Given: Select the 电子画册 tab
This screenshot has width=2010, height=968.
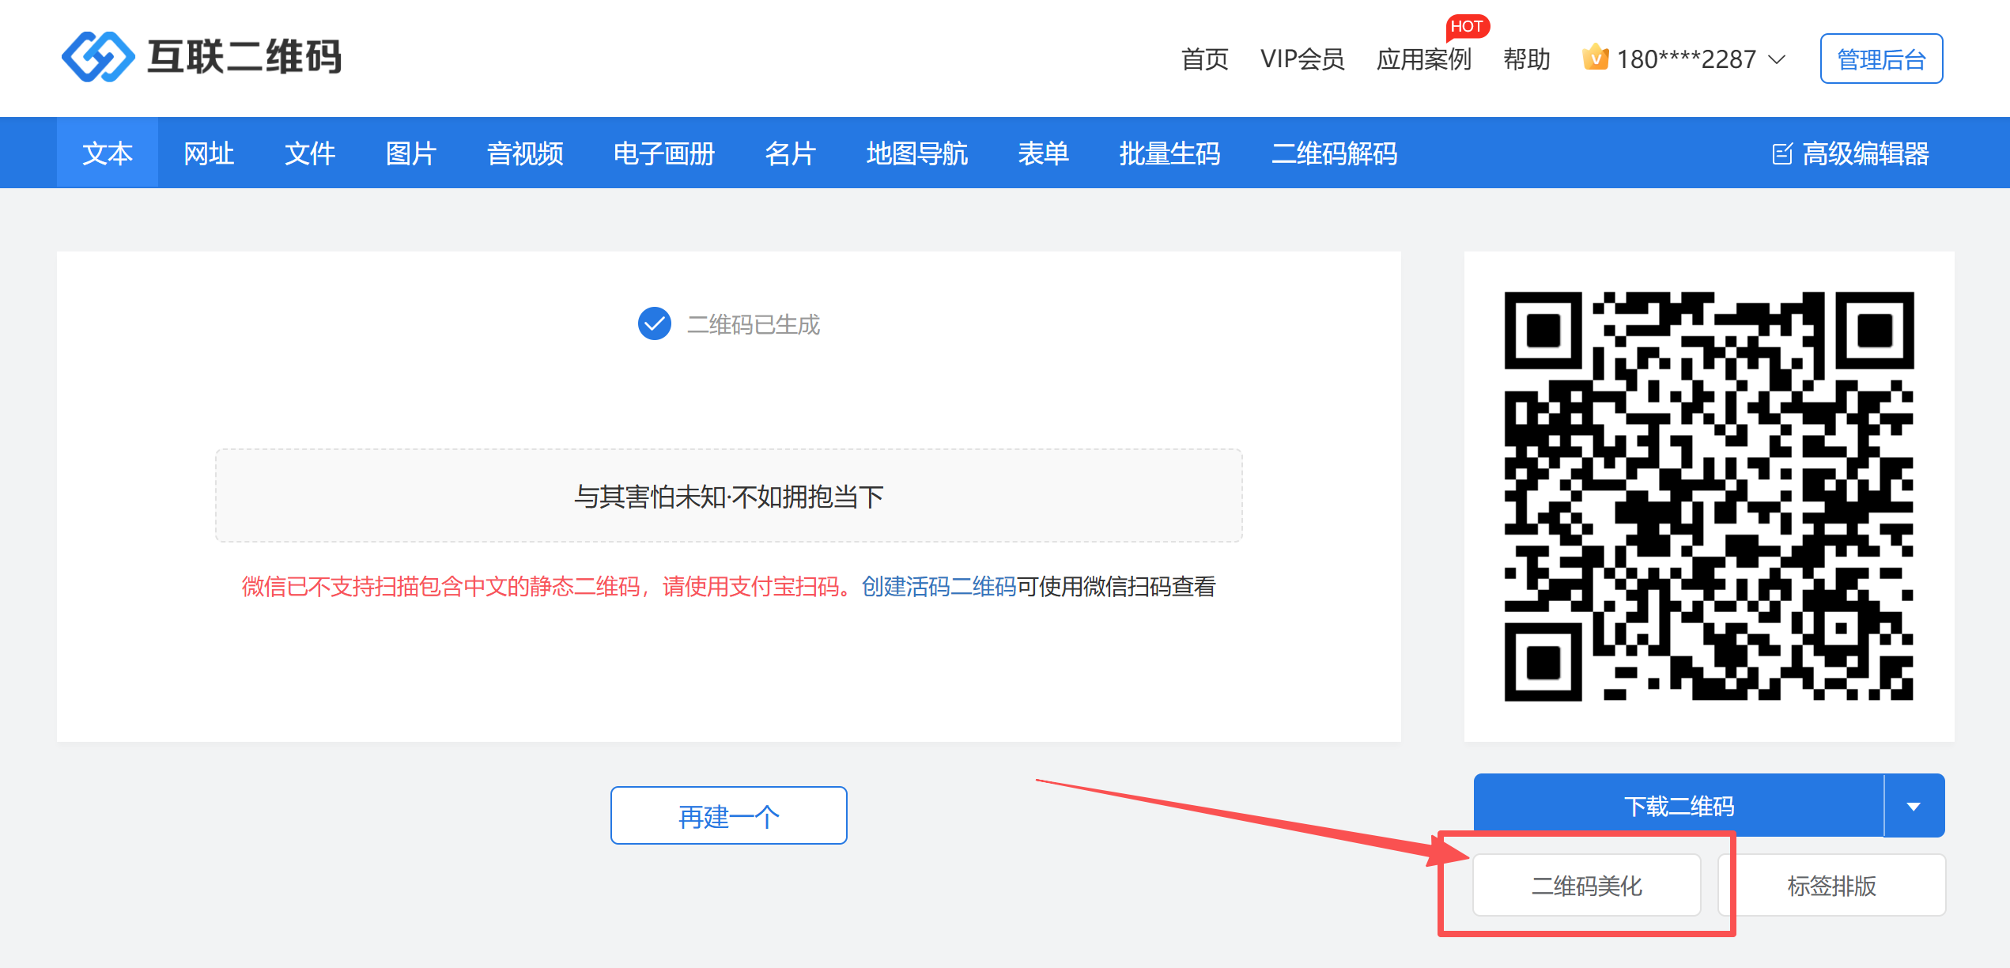Looking at the screenshot, I should point(663,153).
